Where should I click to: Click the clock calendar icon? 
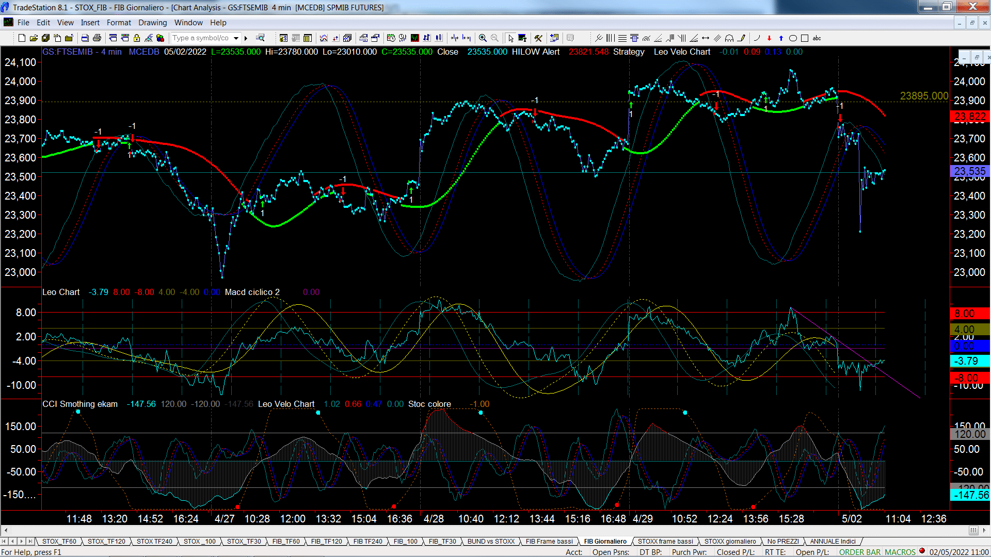391,38
